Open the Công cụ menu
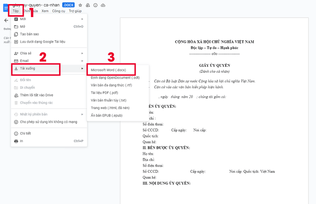 tap(58, 11)
